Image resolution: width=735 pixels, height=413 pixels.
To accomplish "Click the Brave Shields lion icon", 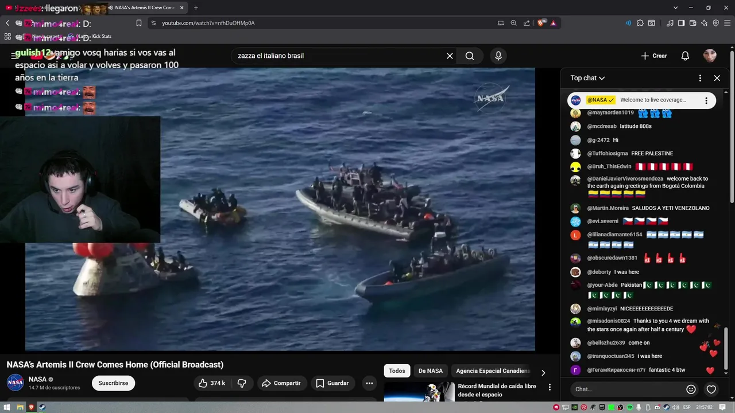I will 541,23.
